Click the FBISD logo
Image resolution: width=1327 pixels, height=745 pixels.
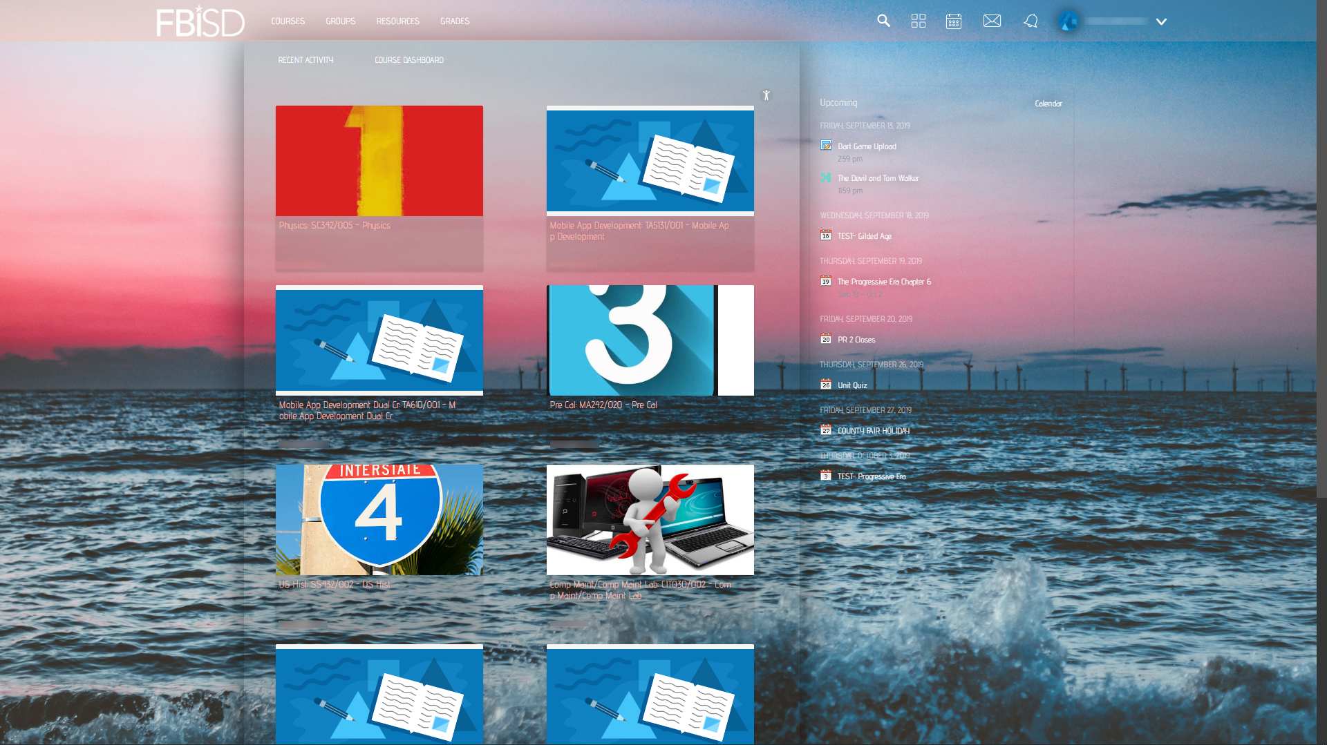200,21
